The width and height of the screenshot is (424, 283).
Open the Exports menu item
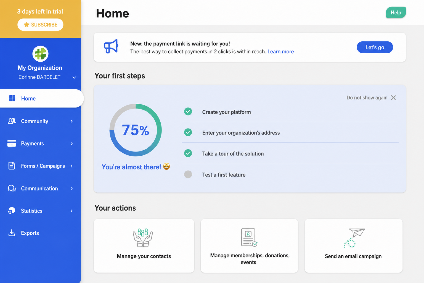pos(40,233)
